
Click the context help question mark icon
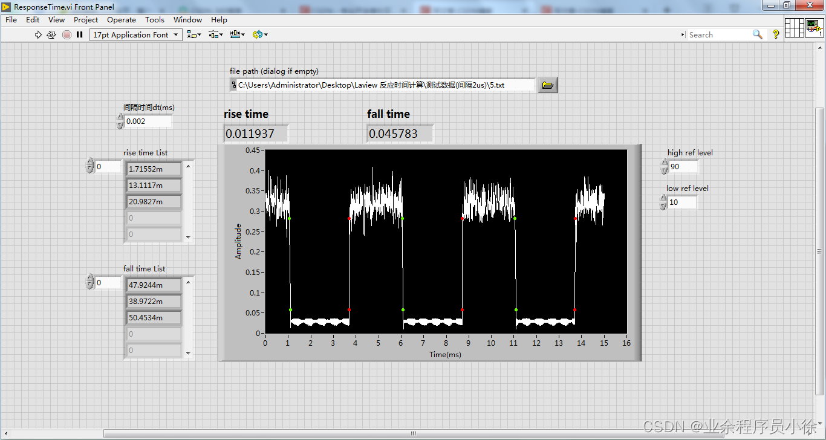(776, 34)
